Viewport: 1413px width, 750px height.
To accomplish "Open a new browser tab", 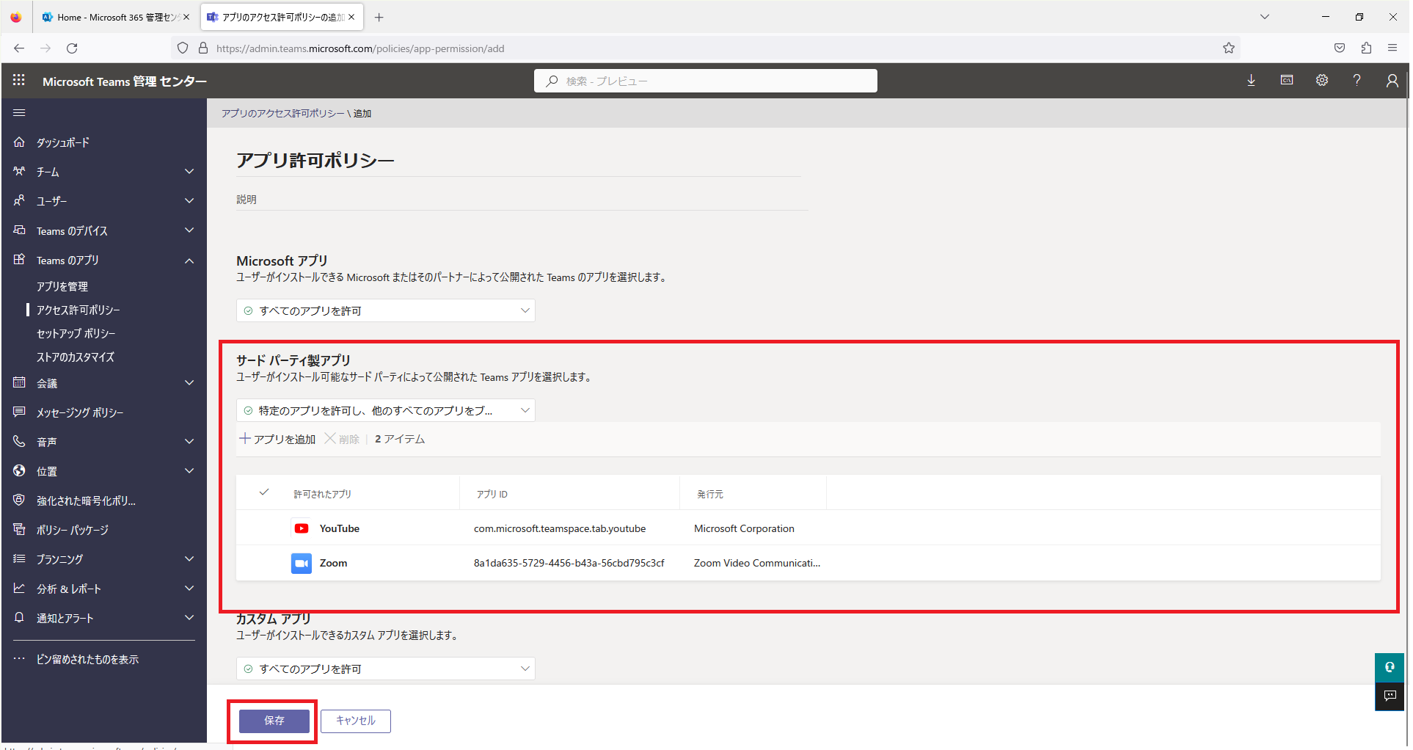I will click(379, 18).
